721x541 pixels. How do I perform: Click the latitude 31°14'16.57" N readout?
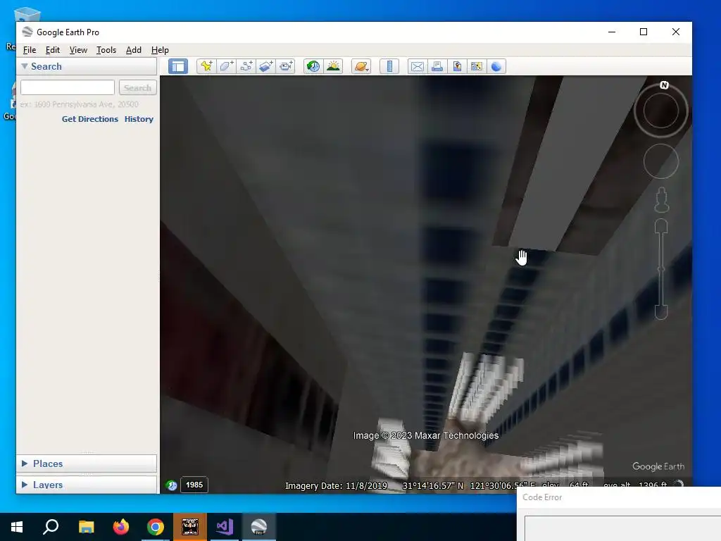tap(433, 486)
